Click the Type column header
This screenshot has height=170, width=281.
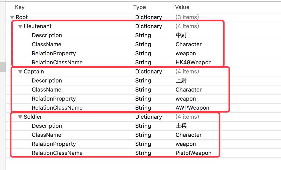pyautogui.click(x=139, y=7)
